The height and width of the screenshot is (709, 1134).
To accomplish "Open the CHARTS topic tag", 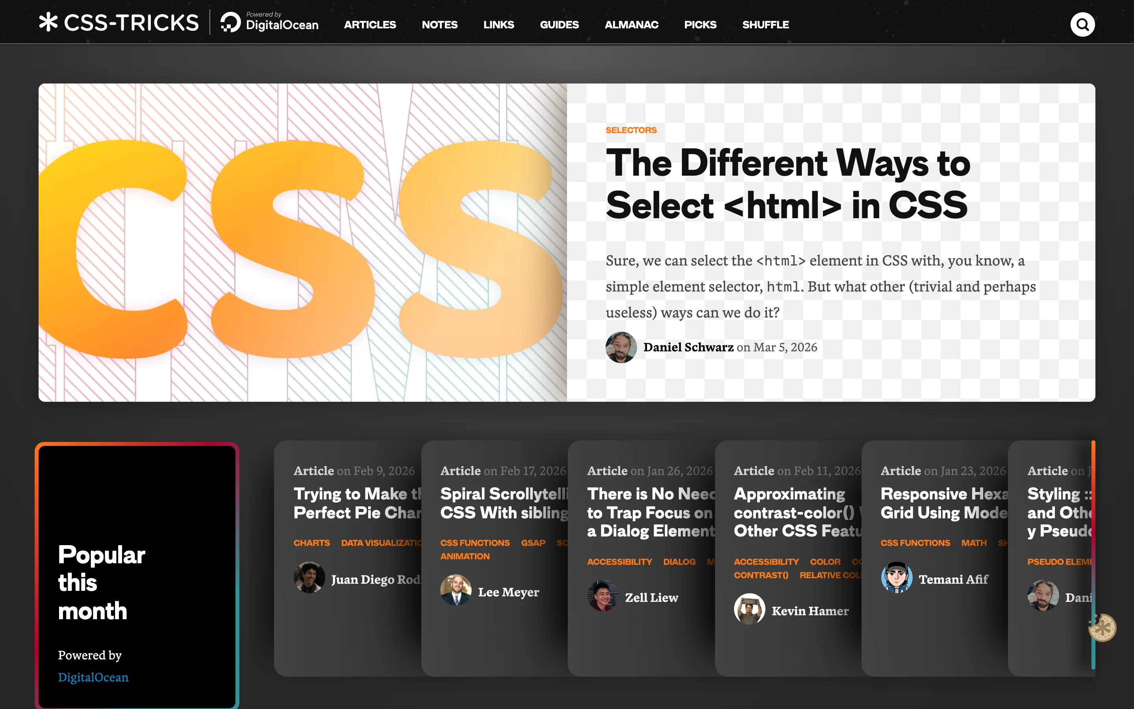I will click(312, 542).
